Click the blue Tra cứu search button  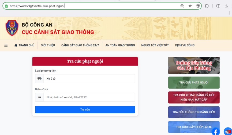coord(85,110)
